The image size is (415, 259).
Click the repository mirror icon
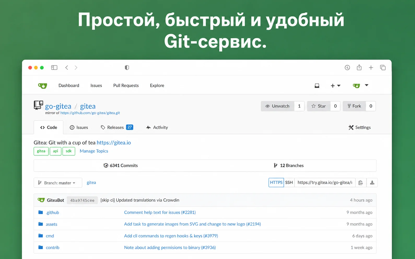(x=38, y=105)
